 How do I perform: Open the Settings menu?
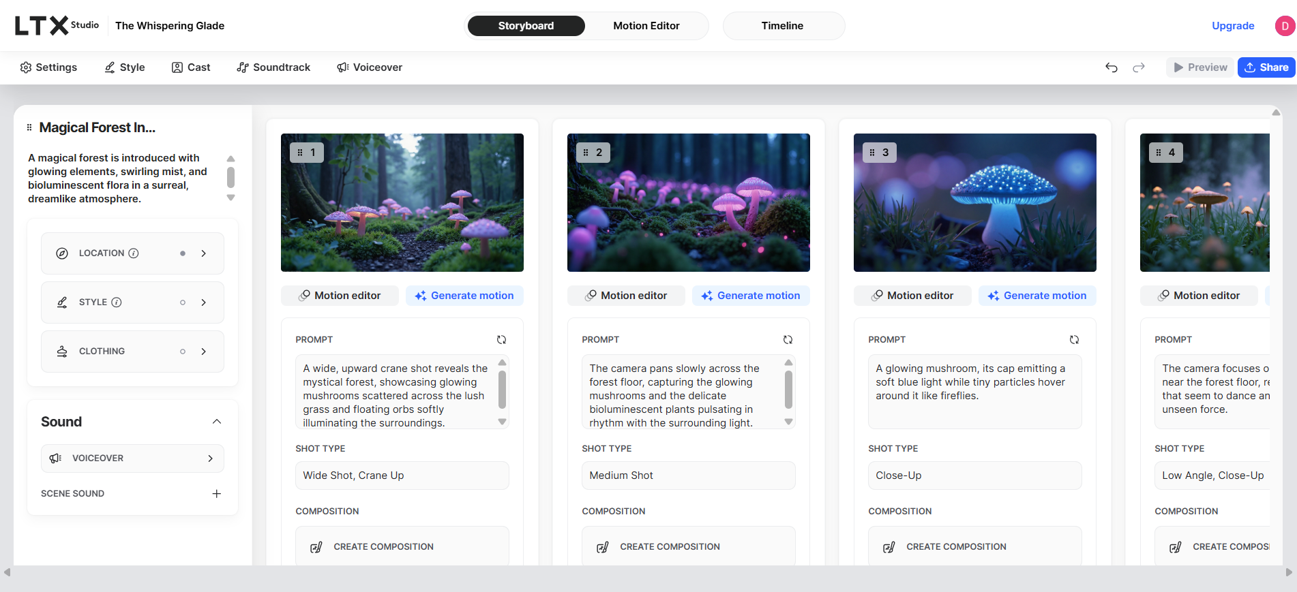click(x=48, y=67)
